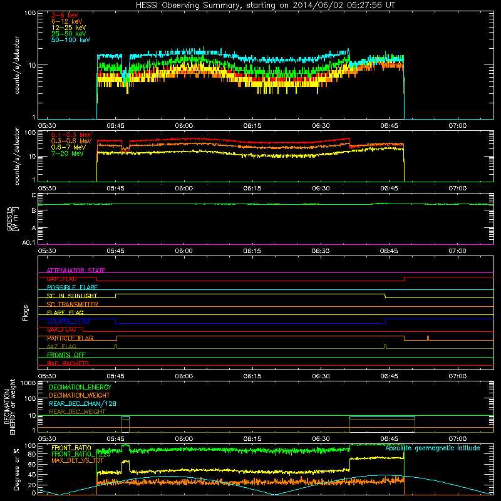The image size is (501, 501).
Task: Click the 0.1-0.3 MeV legend label
Action: (x=71, y=135)
